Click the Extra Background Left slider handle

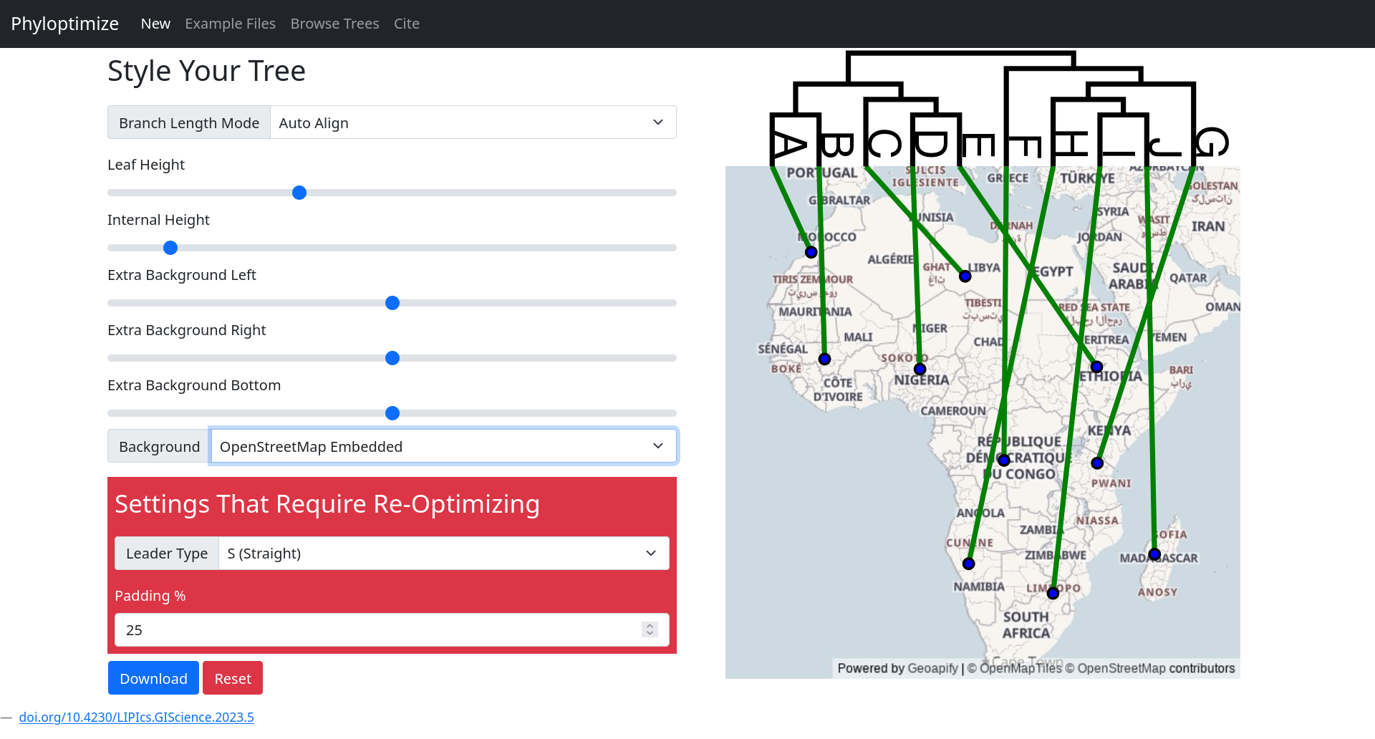click(x=392, y=303)
